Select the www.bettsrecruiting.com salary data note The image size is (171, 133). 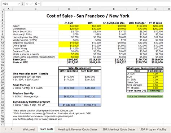37,119
